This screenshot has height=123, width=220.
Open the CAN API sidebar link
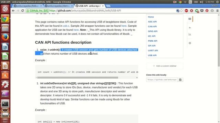(x=152, y=27)
